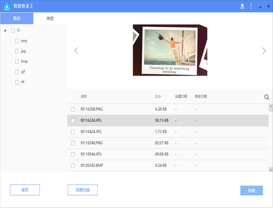
Task: Click the 首页 home button
Action: [25, 190]
